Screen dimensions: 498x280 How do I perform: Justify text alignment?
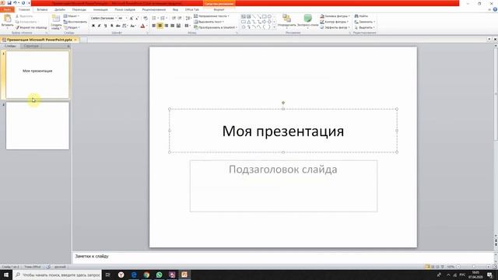pyautogui.click(x=172, y=26)
